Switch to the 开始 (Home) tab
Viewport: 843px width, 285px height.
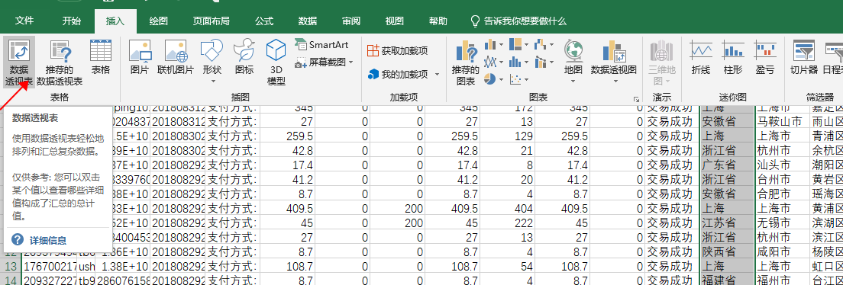[x=72, y=21]
